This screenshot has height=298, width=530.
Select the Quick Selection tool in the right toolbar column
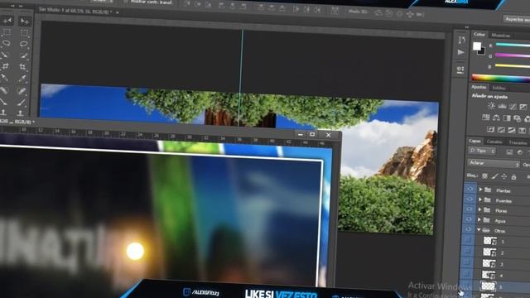(x=23, y=55)
